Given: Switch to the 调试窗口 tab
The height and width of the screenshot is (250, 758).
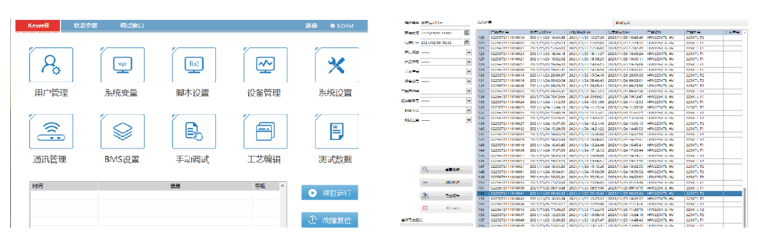Looking at the screenshot, I should click(x=134, y=26).
